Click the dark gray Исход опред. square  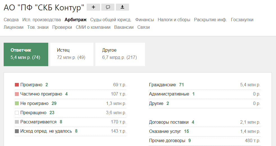coord(17,131)
